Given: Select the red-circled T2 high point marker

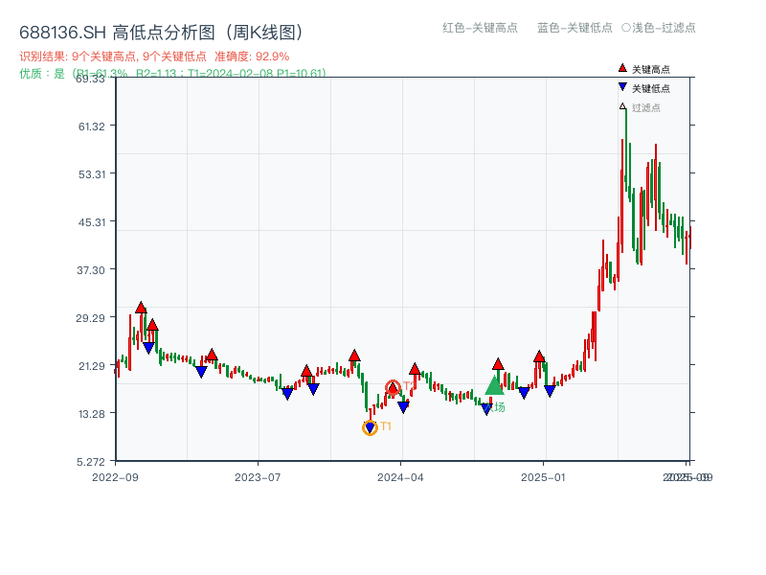Looking at the screenshot, I should click(393, 387).
